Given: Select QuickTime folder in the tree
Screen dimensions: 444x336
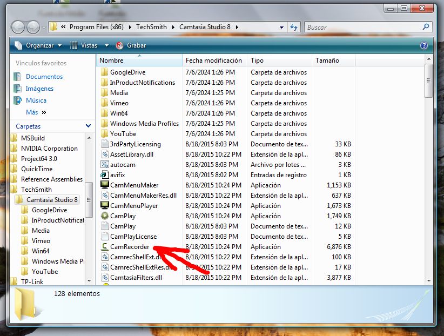Looking at the screenshot, I should point(37,169).
